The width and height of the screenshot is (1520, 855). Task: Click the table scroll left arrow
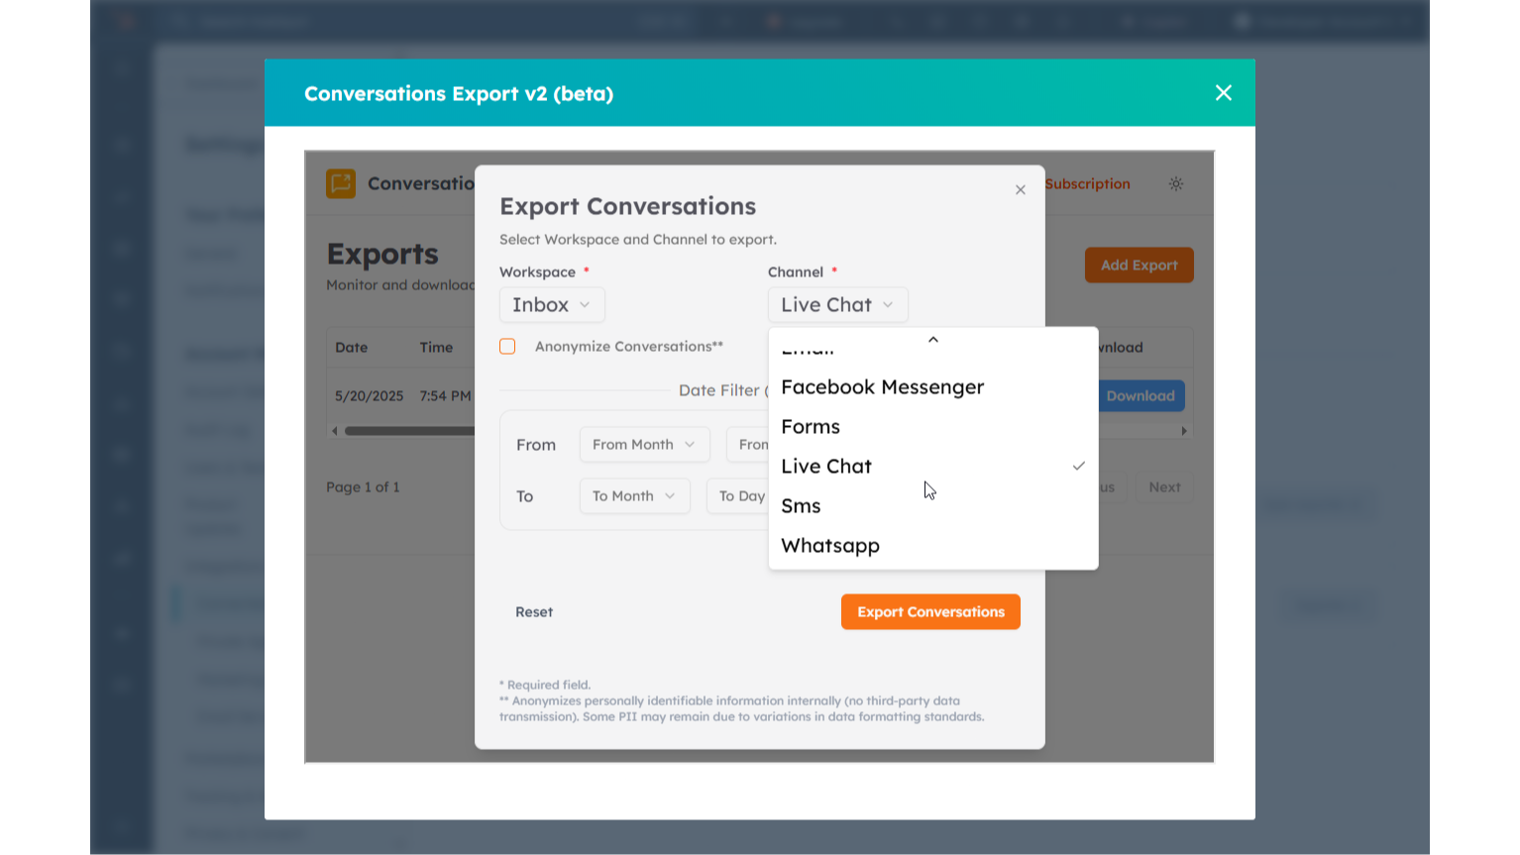(x=335, y=431)
